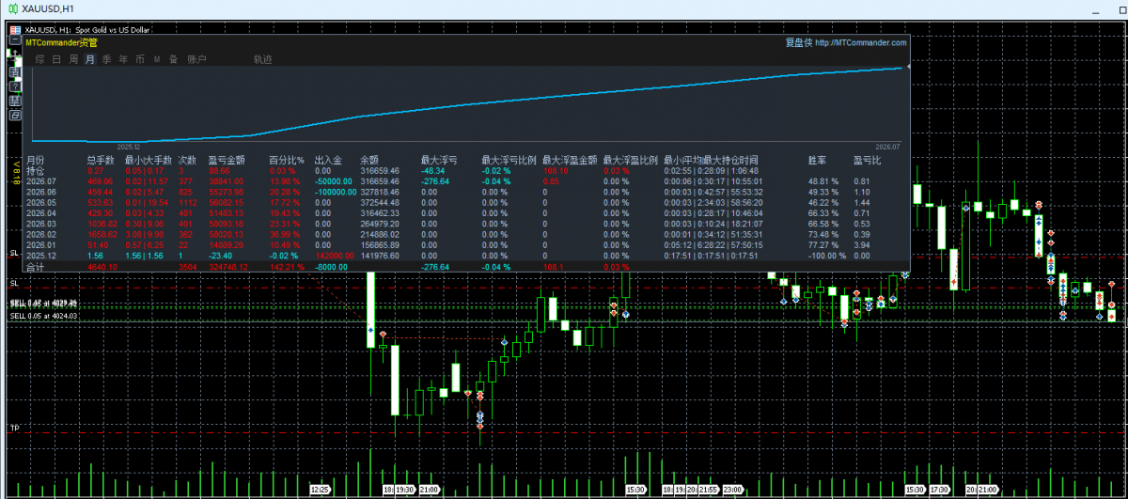Switch to the 币 currency tab
The image size is (1128, 499).
[x=140, y=59]
